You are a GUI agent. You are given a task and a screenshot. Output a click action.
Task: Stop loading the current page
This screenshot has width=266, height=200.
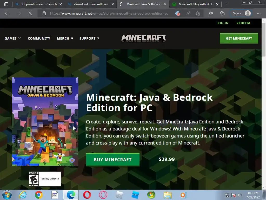tap(30, 13)
